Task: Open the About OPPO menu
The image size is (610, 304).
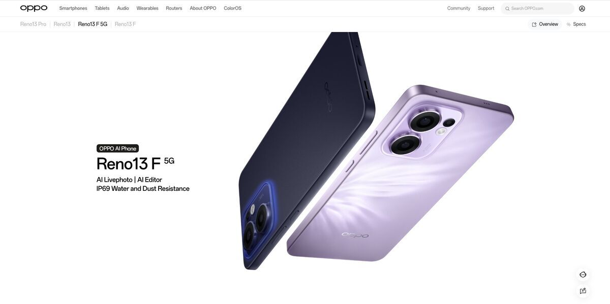Action: tap(203, 8)
